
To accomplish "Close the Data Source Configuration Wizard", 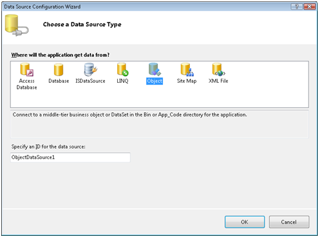I will click(x=309, y=7).
